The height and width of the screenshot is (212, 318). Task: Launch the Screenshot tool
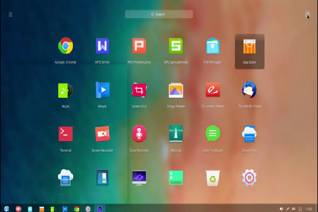(139, 90)
